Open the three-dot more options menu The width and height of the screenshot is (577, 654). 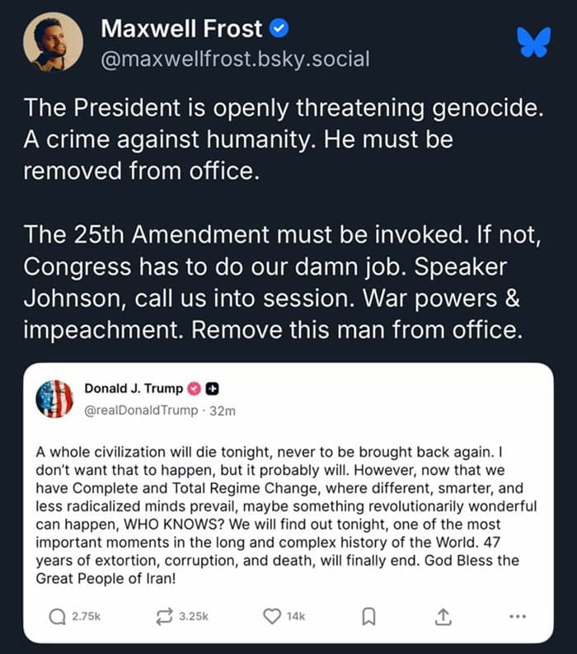tap(517, 615)
